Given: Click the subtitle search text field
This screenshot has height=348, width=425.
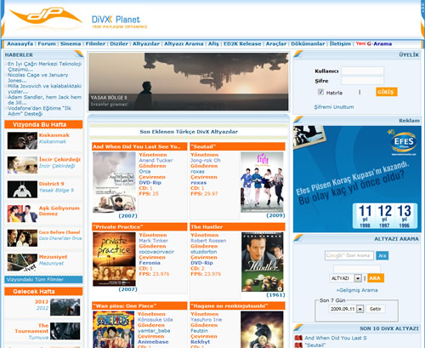Looking at the screenshot, I should point(357,269).
